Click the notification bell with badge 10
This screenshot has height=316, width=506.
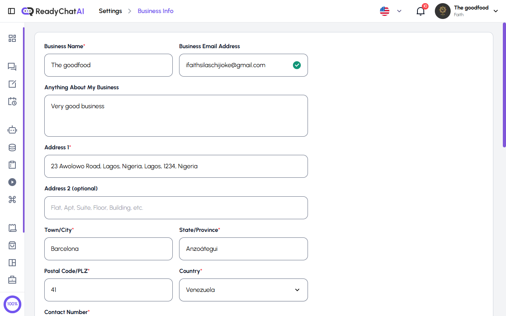(x=420, y=11)
